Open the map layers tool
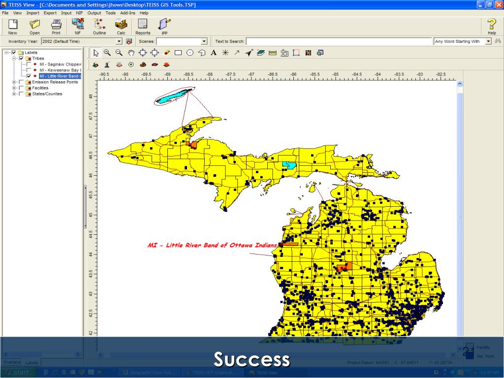 [x=261, y=53]
